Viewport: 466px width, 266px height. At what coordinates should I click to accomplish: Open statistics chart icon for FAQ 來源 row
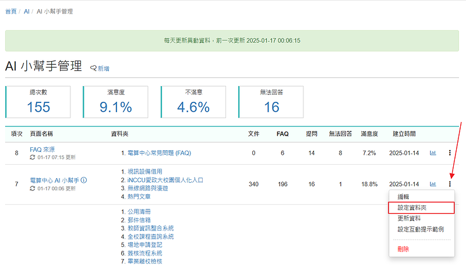point(433,153)
